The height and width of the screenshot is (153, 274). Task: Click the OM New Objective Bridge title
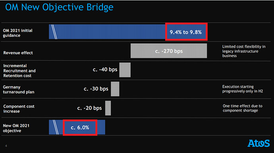(59, 7)
